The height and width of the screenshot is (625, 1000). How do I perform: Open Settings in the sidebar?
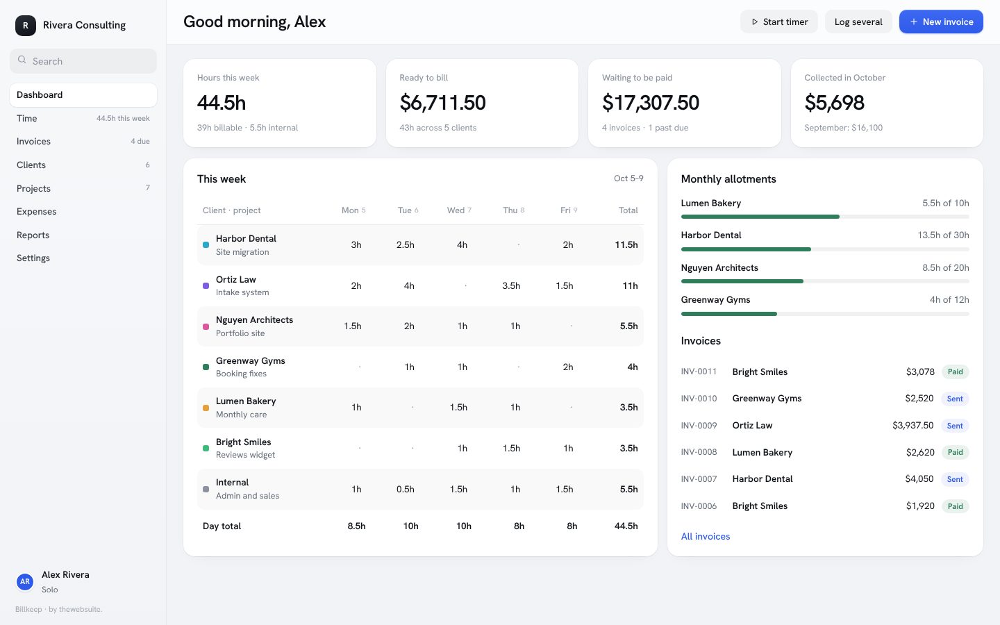[83, 258]
